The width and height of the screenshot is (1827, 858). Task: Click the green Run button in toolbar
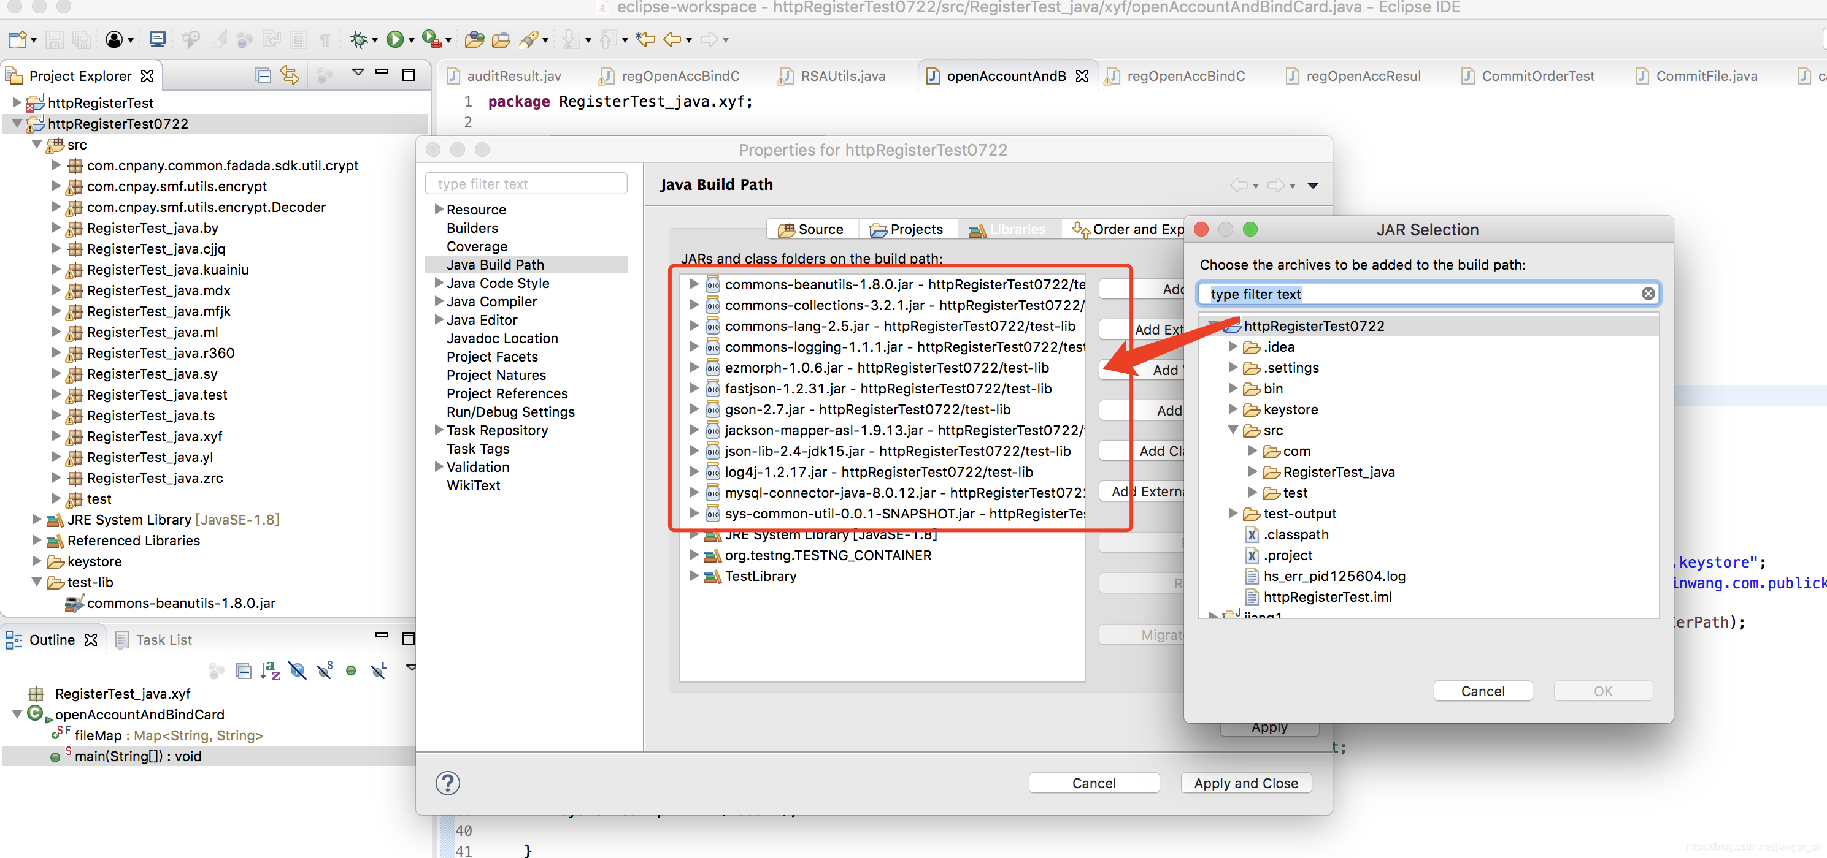pos(395,40)
